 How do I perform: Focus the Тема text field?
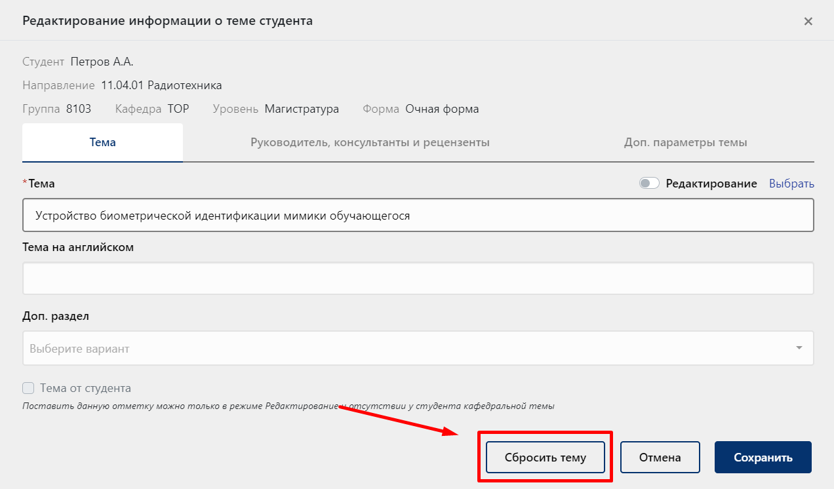click(x=418, y=215)
